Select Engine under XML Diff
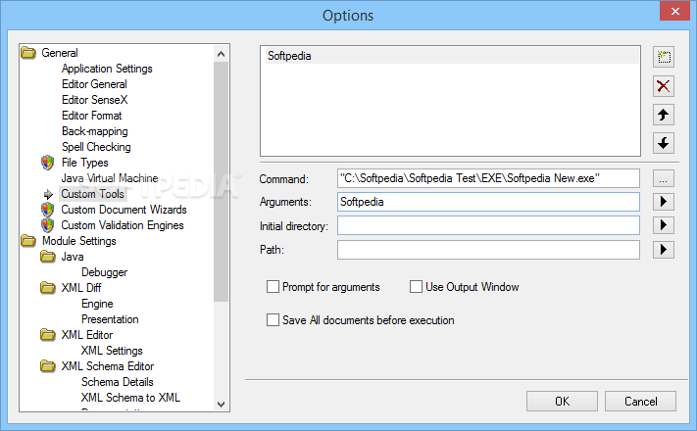Image resolution: width=697 pixels, height=431 pixels. (x=97, y=304)
